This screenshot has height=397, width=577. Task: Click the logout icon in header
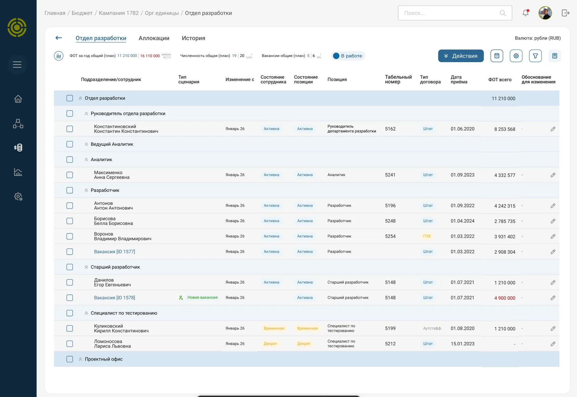565,13
